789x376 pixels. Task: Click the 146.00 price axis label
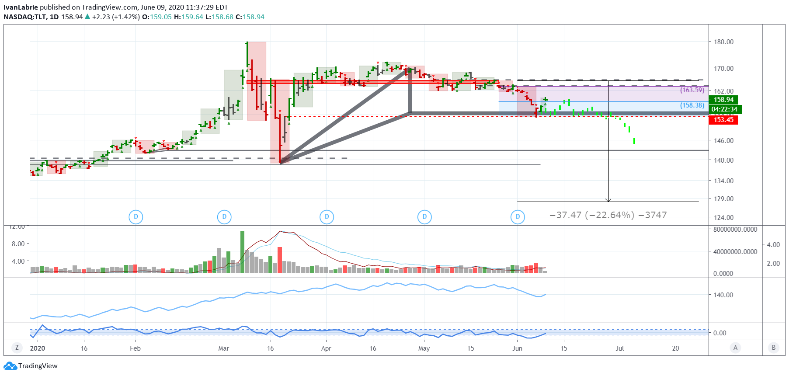click(x=723, y=141)
